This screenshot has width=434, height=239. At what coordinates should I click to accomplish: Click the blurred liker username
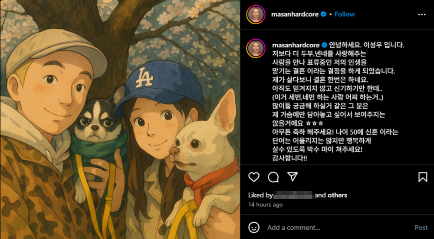[x=293, y=195]
